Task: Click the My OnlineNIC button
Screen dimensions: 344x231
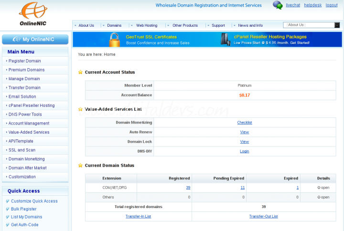Action: [x=35, y=39]
